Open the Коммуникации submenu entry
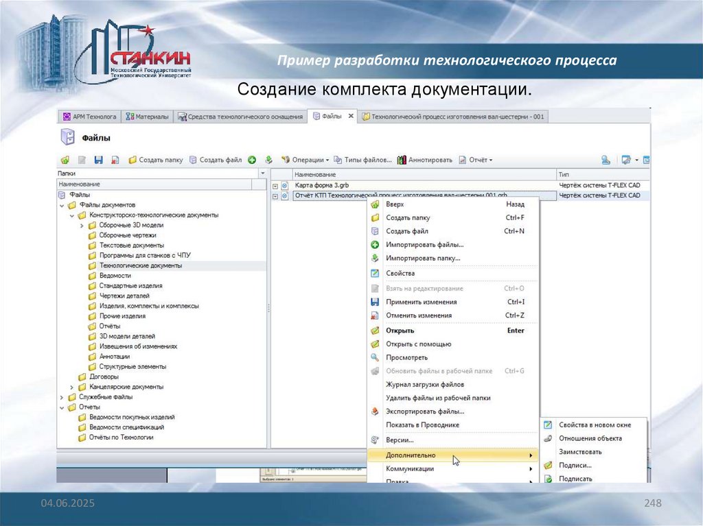 pos(453,468)
